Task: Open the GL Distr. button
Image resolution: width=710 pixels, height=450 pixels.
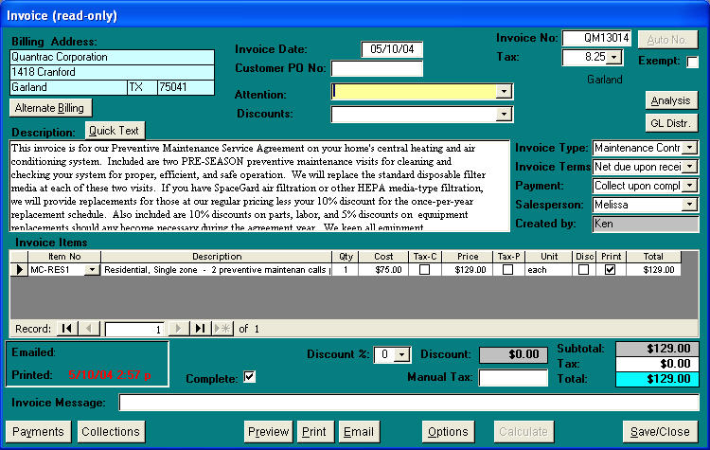Action: pyautogui.click(x=672, y=122)
